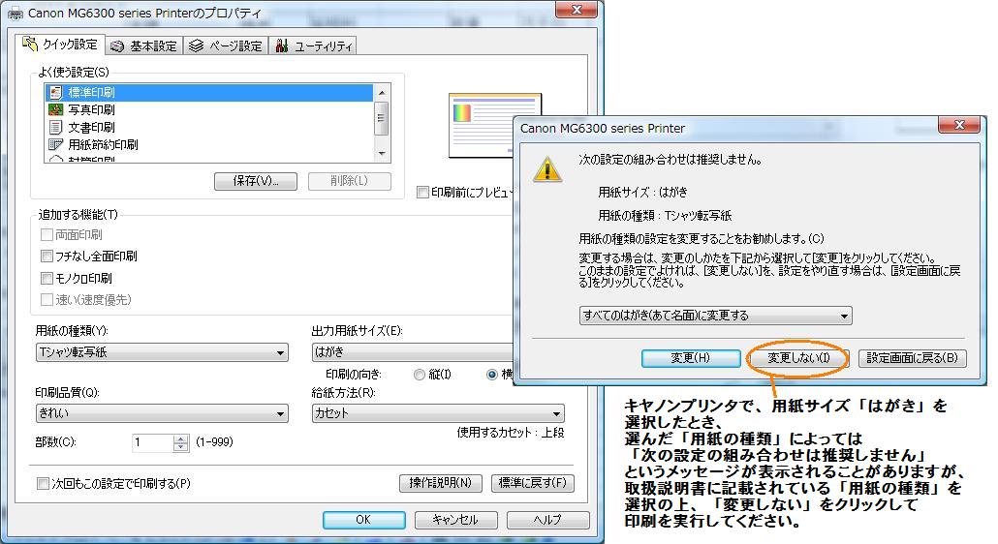Click the 変更しない(I) button
The width and height of the screenshot is (998, 544).
[x=798, y=358]
